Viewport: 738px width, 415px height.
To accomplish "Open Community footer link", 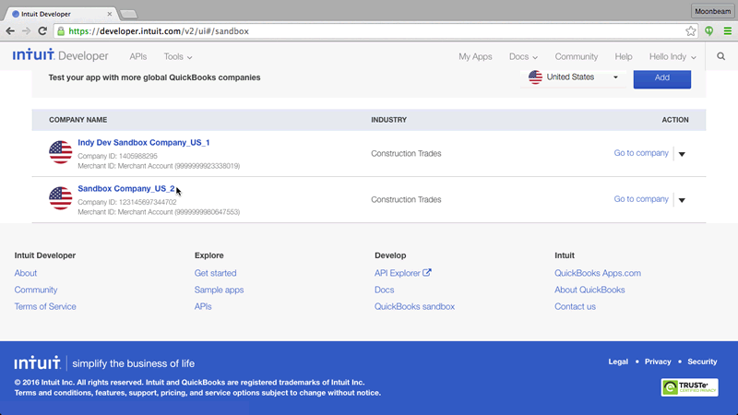I will tap(36, 290).
